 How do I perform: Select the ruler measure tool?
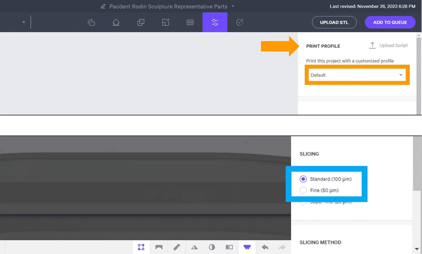177,247
